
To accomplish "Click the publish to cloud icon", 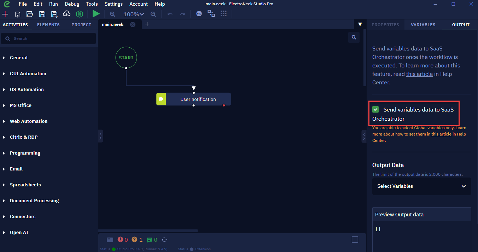I will 66,14.
